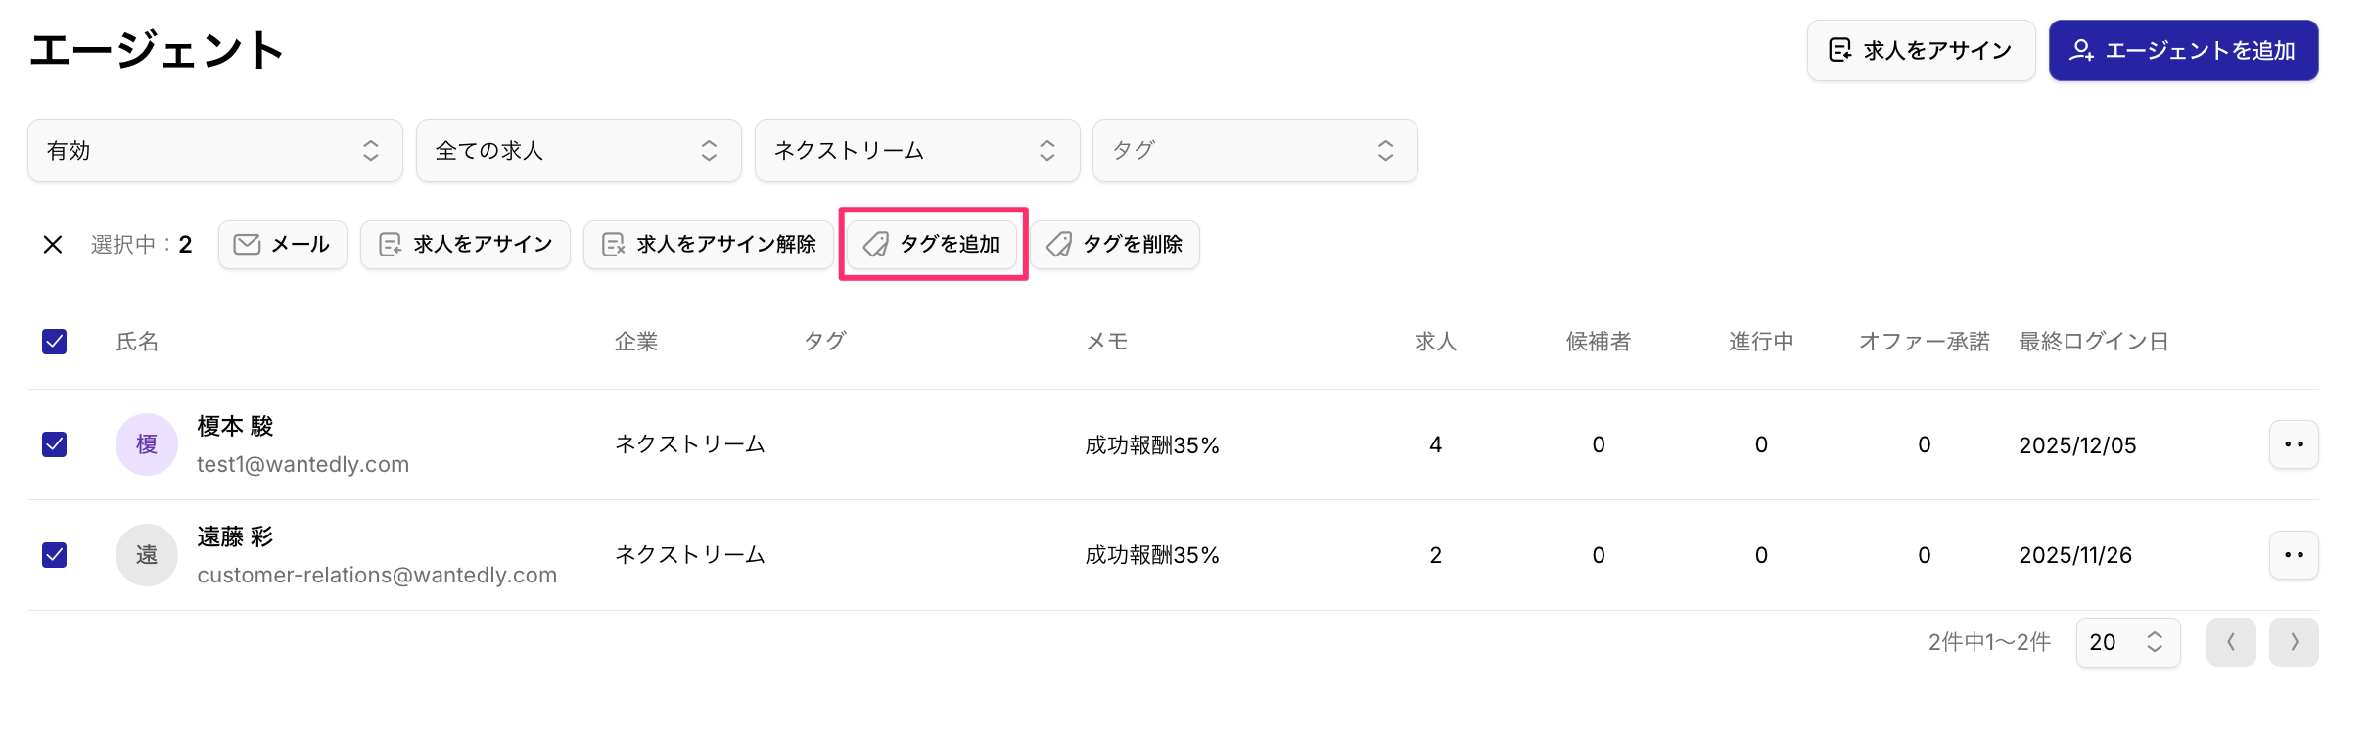This screenshot has height=744, width=2369.
Task: Click the メール envelope icon button
Action: click(283, 245)
